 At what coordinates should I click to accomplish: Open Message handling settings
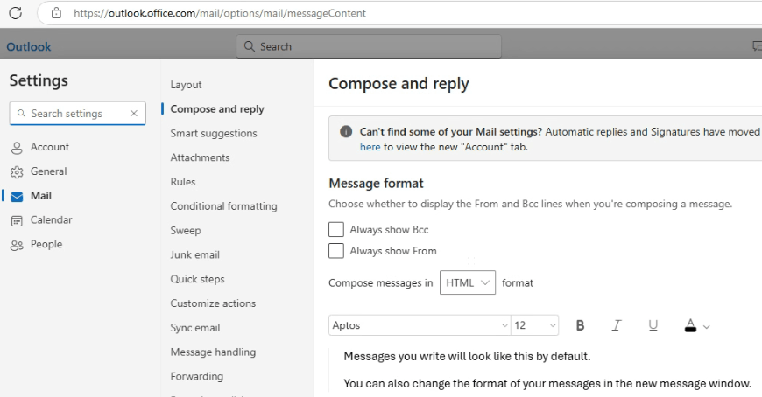coord(213,352)
